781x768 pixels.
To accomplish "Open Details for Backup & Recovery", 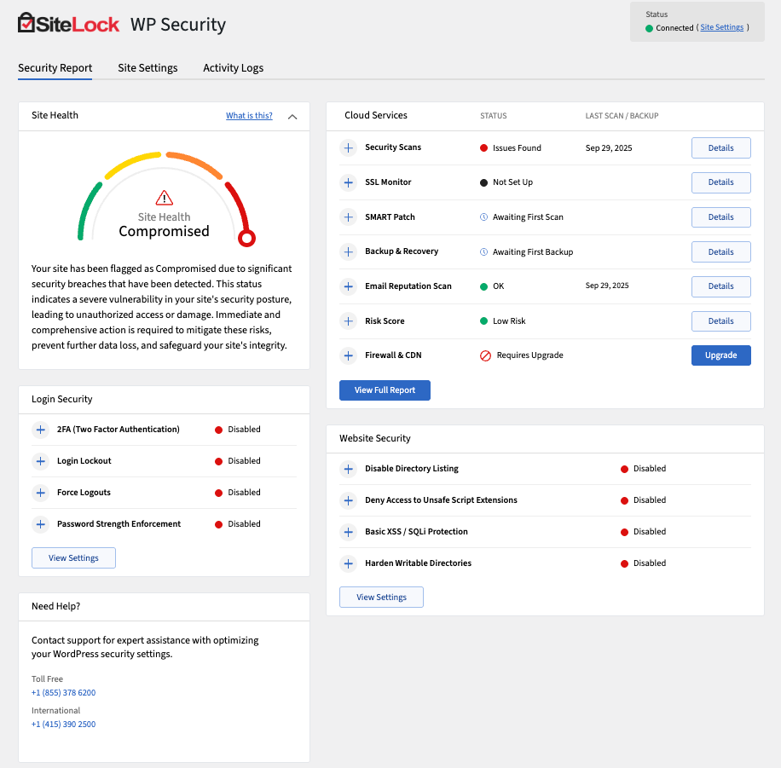I will 720,252.
